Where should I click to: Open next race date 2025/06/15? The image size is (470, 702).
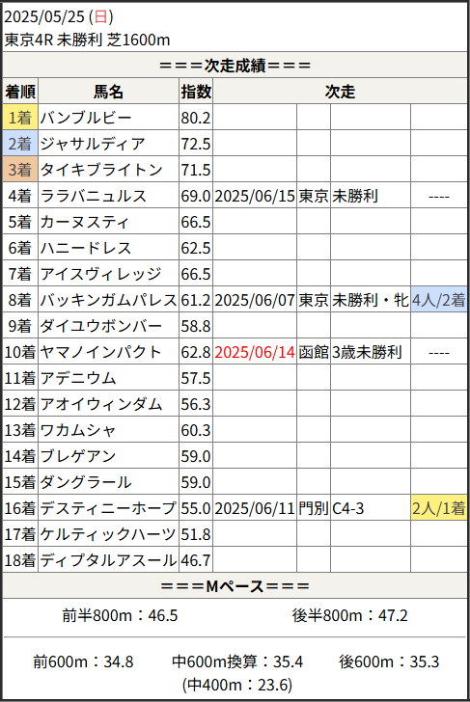pyautogui.click(x=255, y=196)
